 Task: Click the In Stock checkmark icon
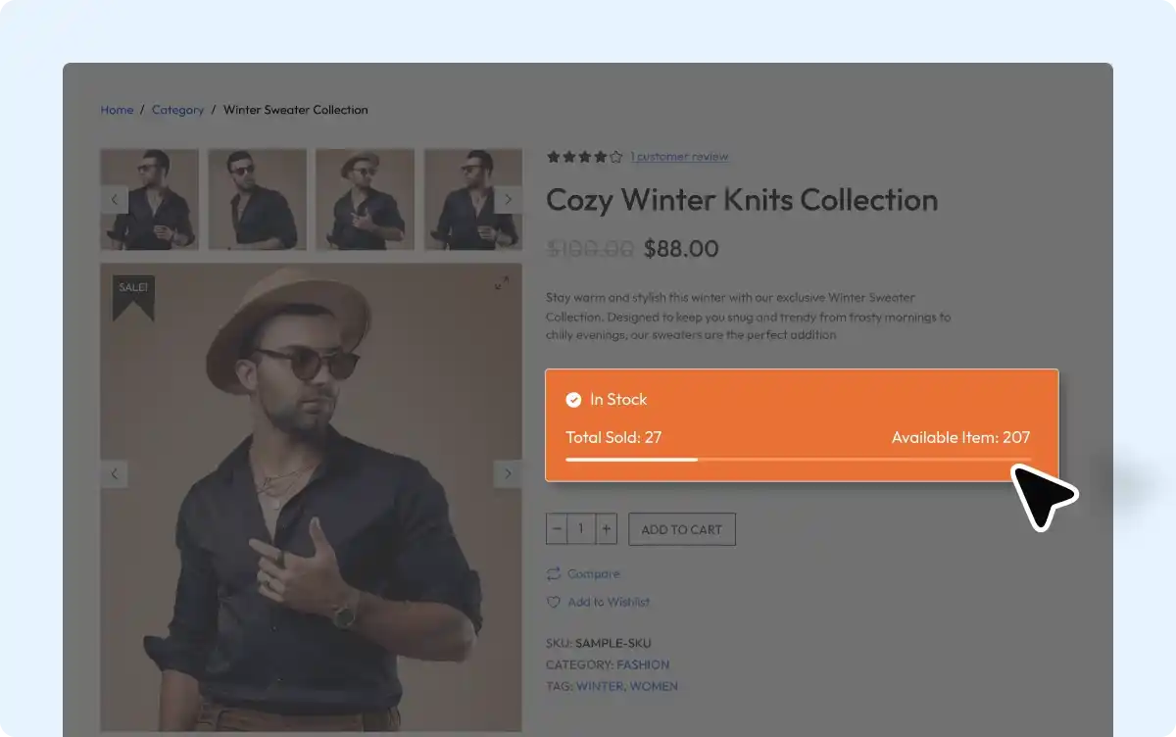pyautogui.click(x=572, y=399)
